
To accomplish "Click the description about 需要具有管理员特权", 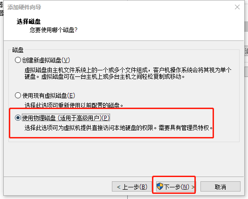I will 118,128.
